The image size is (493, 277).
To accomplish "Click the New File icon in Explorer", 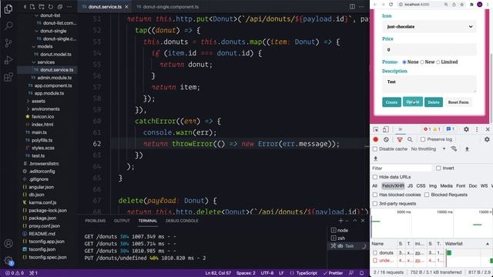I will [32, 7].
